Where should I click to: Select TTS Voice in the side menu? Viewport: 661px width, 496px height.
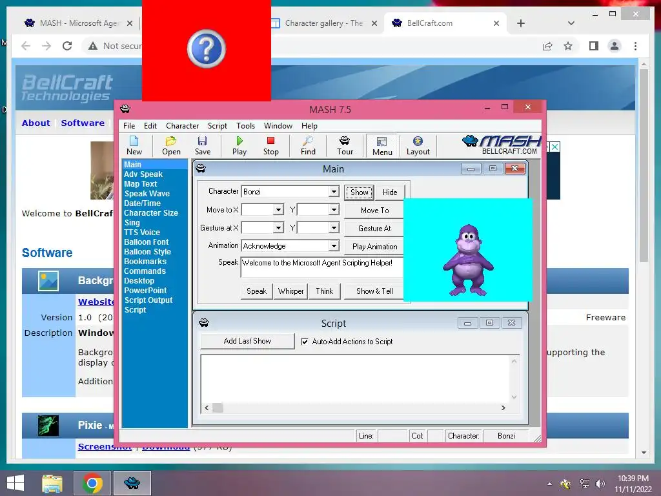[142, 232]
